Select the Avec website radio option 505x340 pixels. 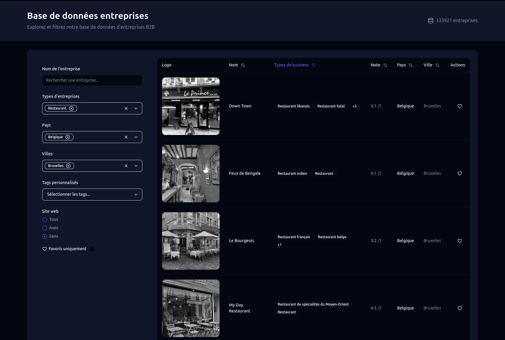tap(45, 228)
